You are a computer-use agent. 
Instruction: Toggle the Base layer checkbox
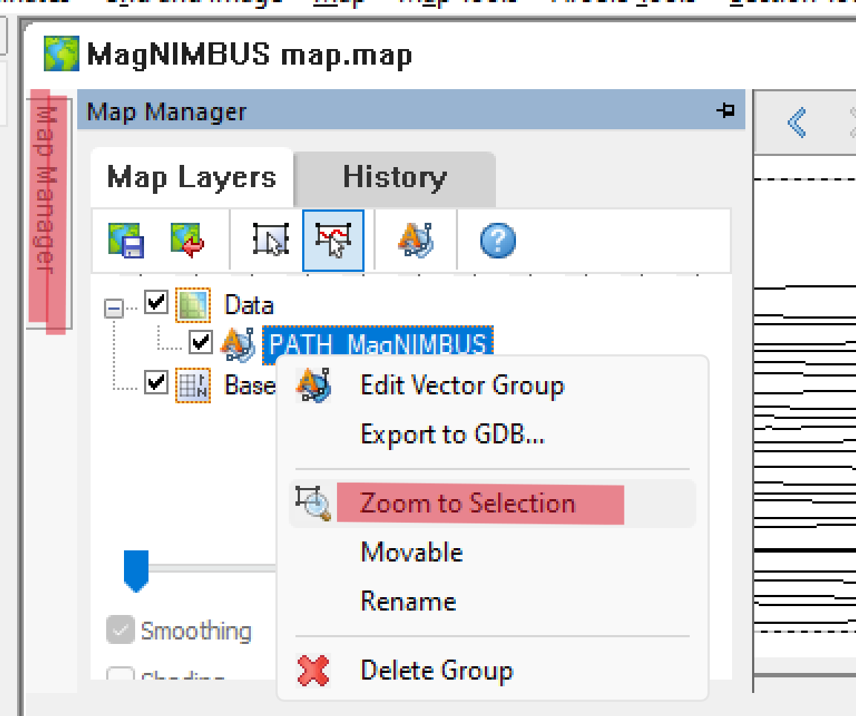pos(155,383)
